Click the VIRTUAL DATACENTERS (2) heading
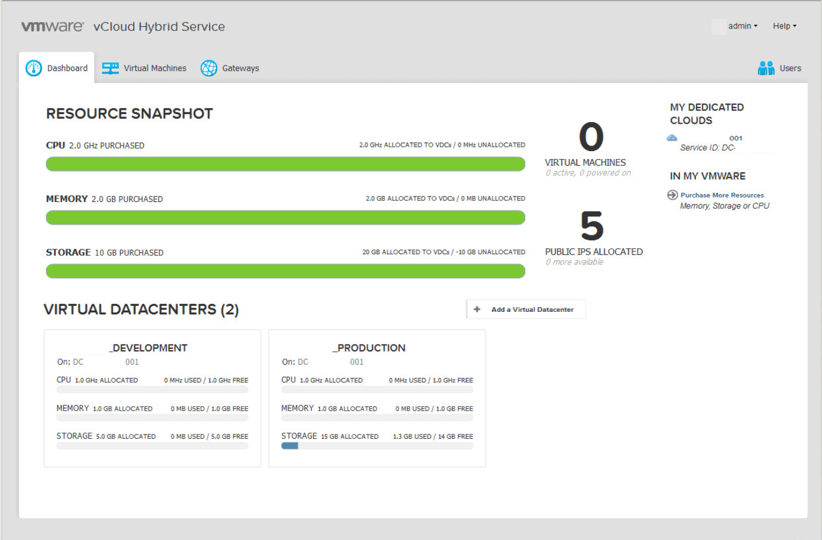The image size is (822, 540). (x=141, y=309)
